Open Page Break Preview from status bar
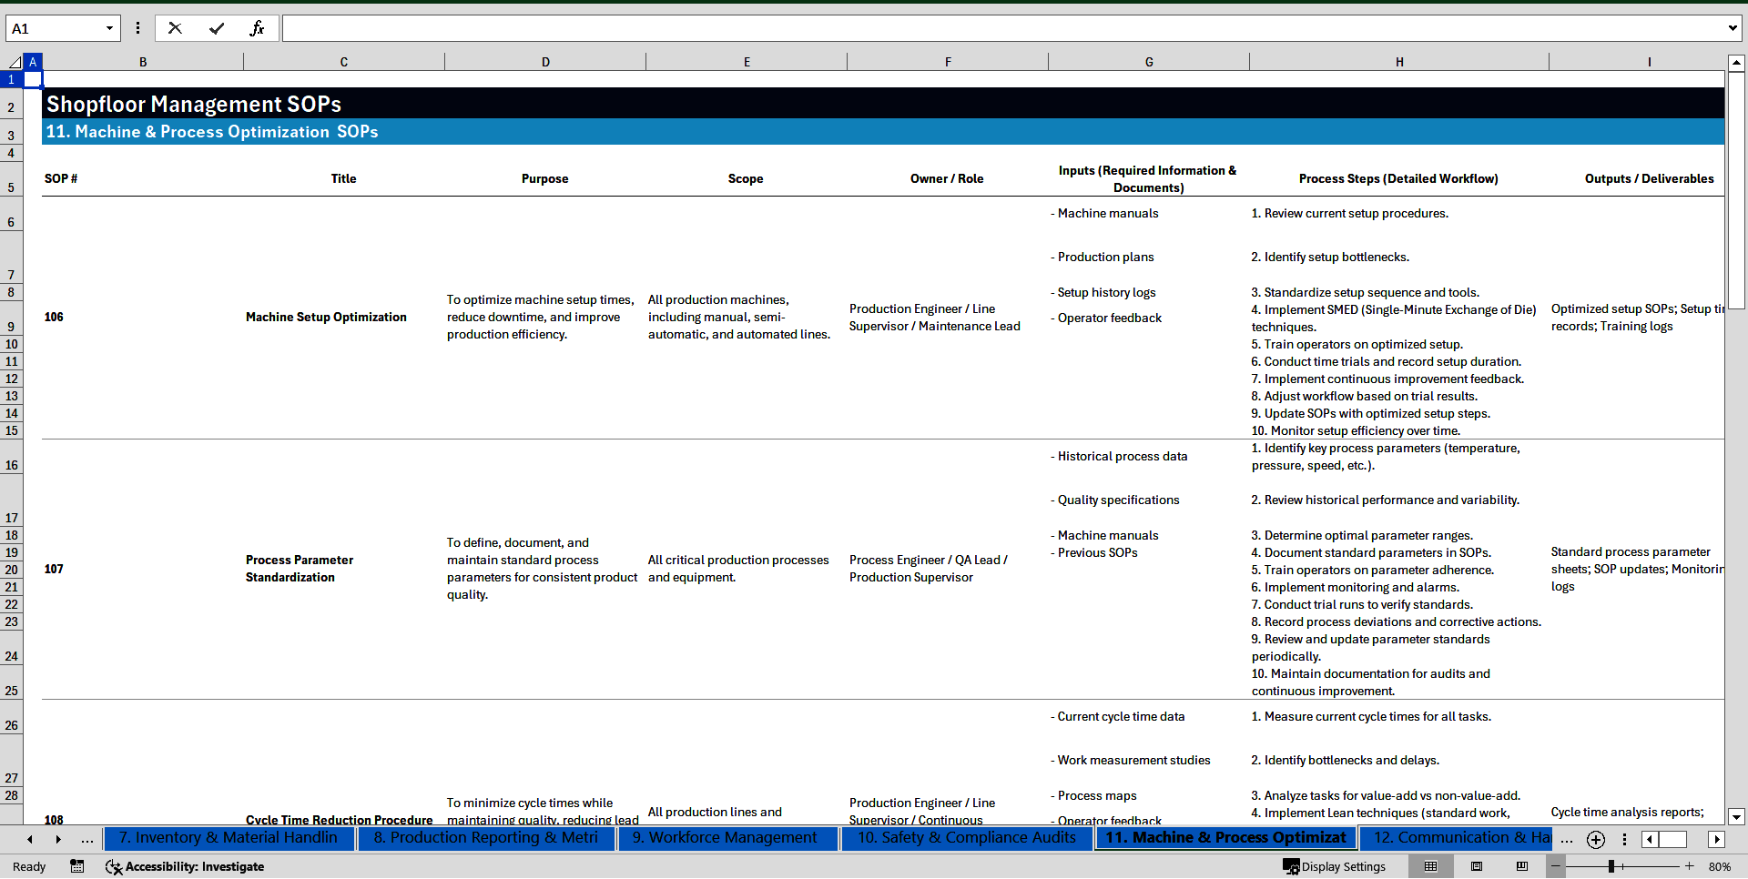Viewport: 1748px width, 879px height. (1523, 866)
